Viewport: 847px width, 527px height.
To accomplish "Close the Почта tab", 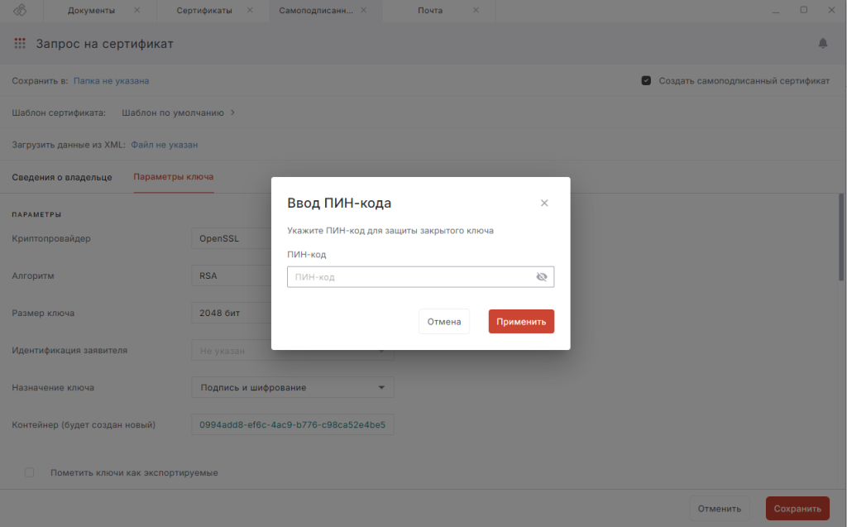I will pyautogui.click(x=476, y=10).
